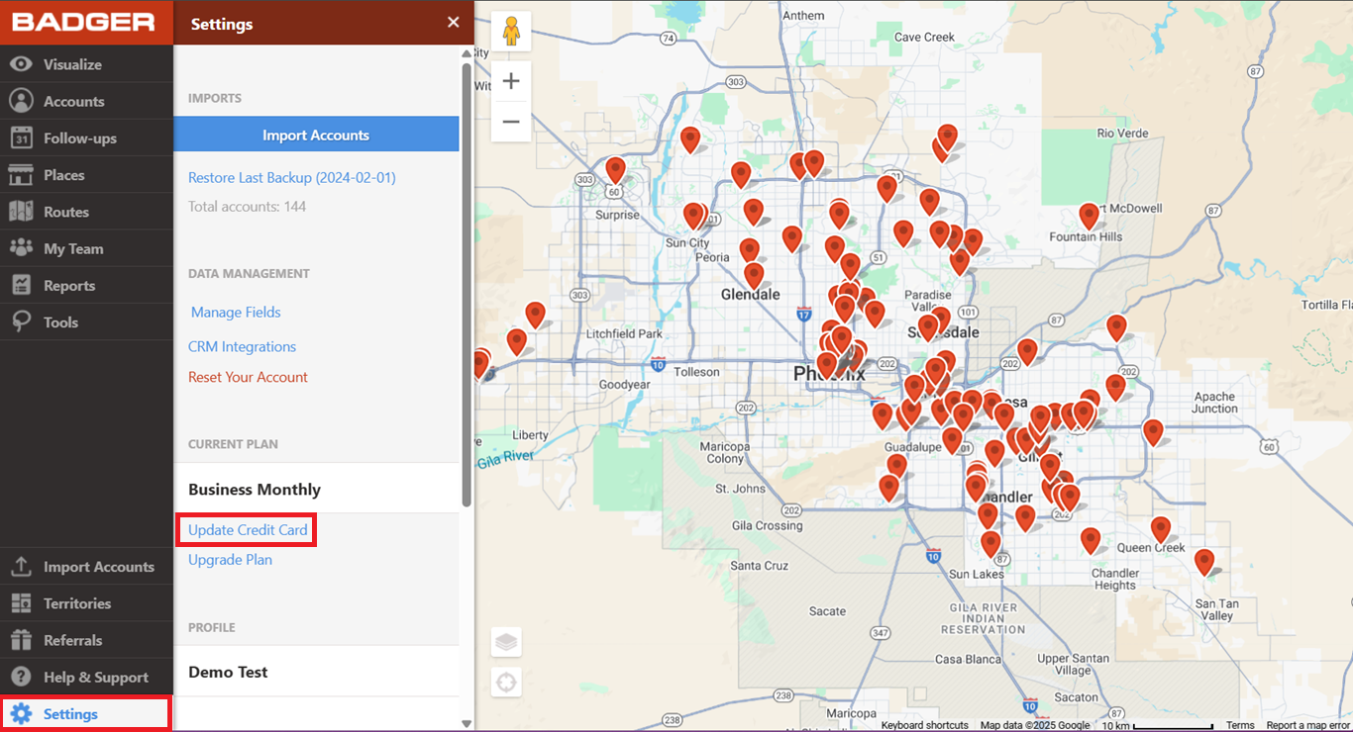
Task: Click the Visualize eye icon
Action: coord(21,64)
